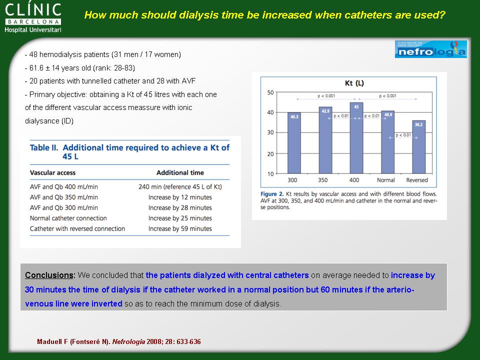Click the underlined 'Conclusions' heading
The width and height of the screenshot is (480, 360).
click(x=49, y=275)
